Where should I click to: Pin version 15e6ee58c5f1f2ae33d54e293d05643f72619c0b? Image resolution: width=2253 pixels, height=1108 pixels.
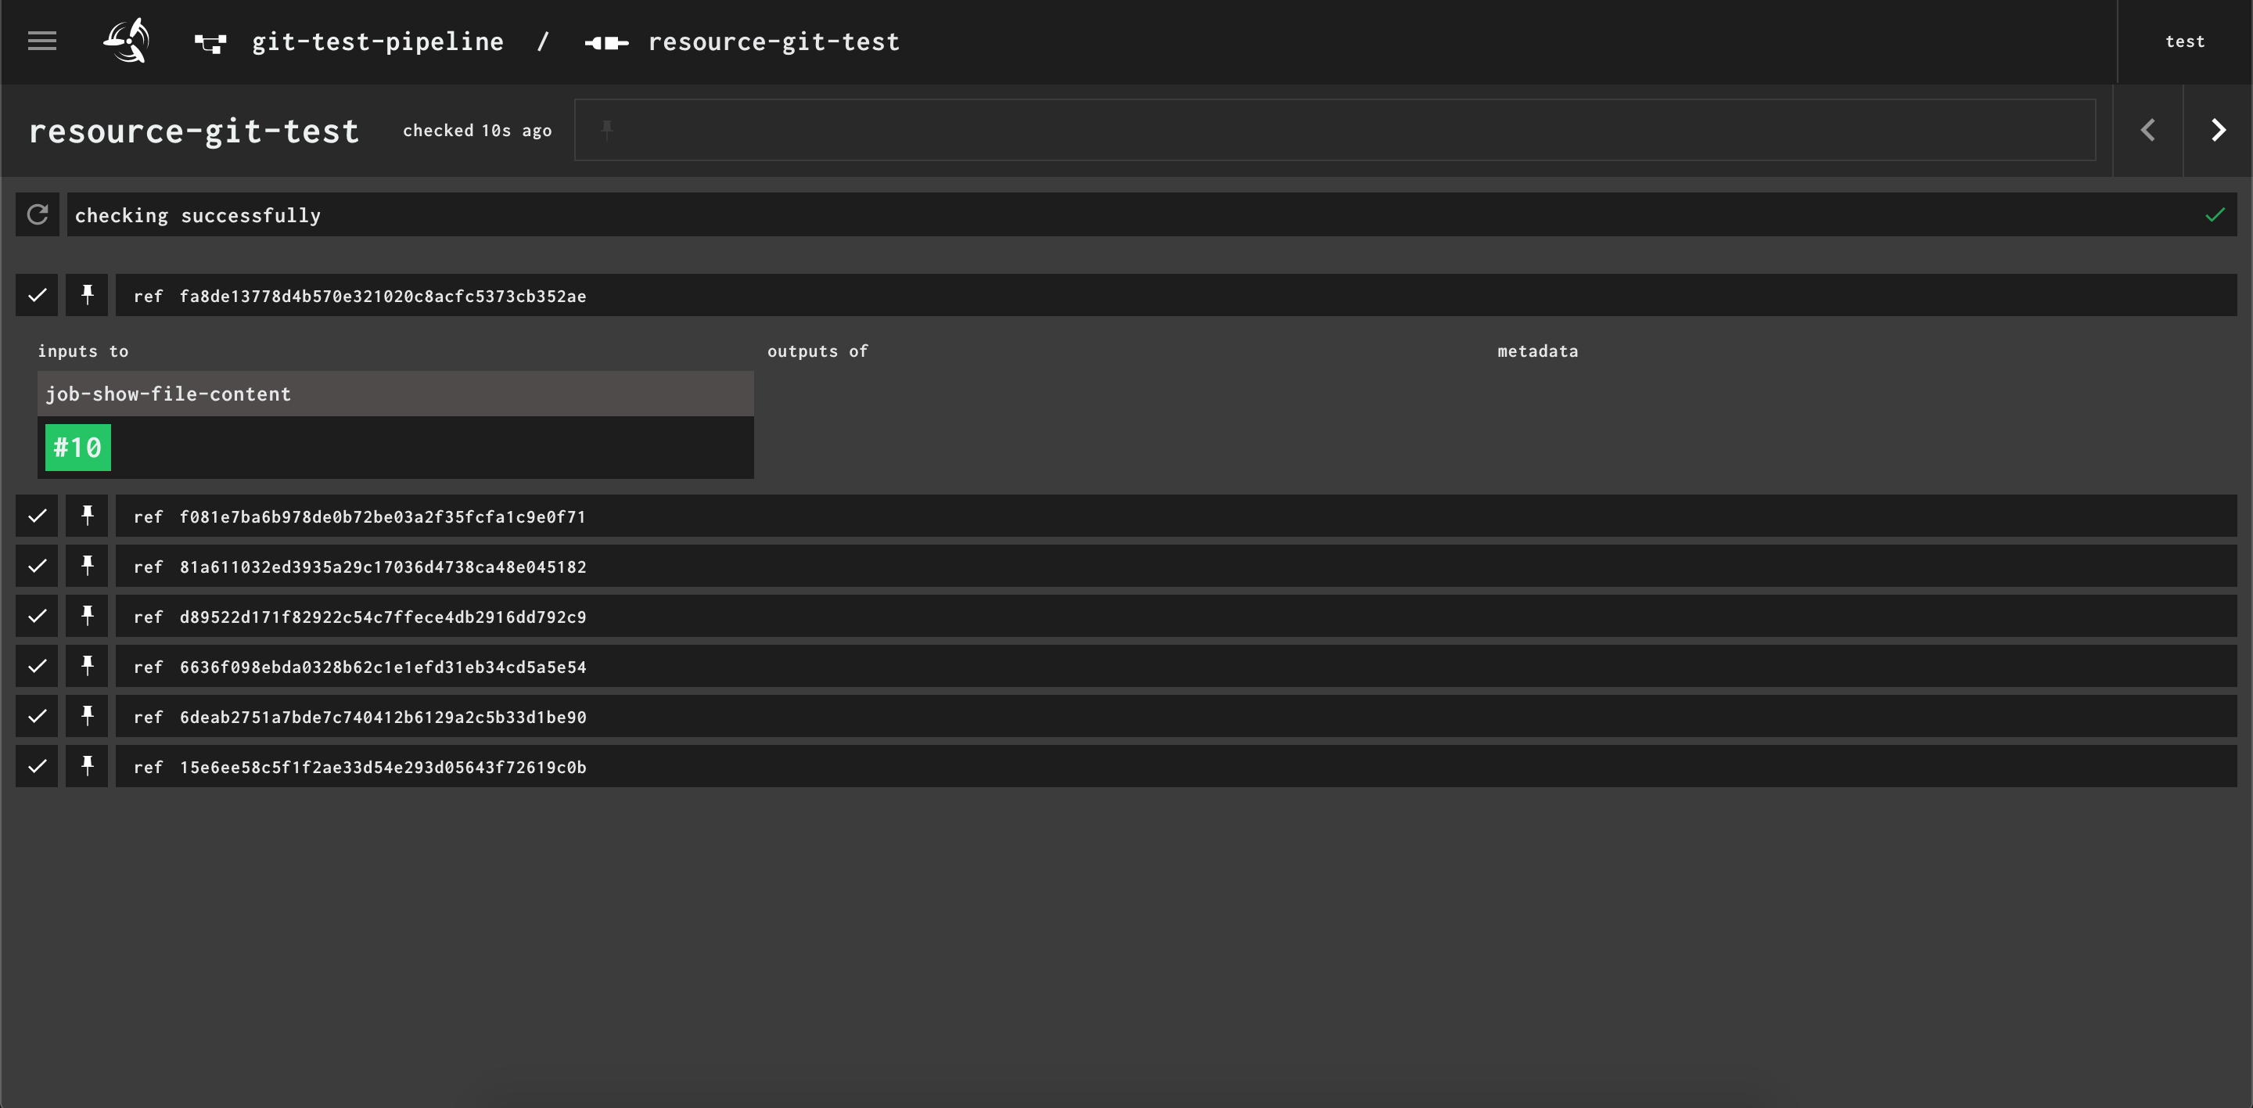[x=87, y=766]
